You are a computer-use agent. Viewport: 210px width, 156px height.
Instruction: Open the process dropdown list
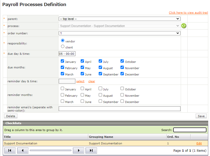point(119,26)
